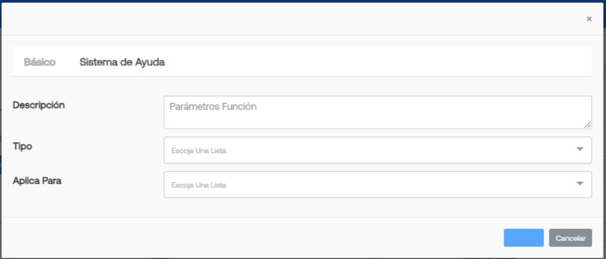Click the Aplica Para arrow icon
The image size is (606, 259).
pos(579,184)
